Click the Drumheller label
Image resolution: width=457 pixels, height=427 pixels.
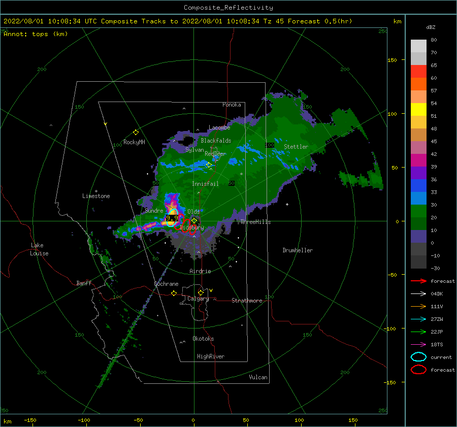point(298,250)
